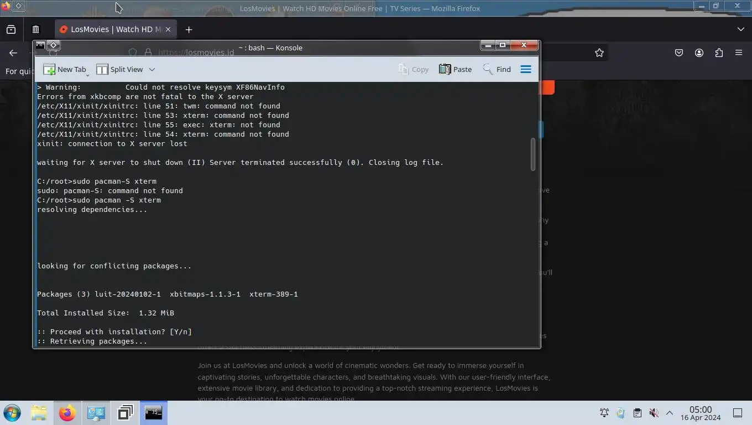Open the updates tray icon beside the bell
Viewport: 752px width, 425px height.
pos(620,413)
